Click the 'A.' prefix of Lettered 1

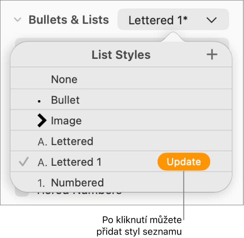[42, 162]
